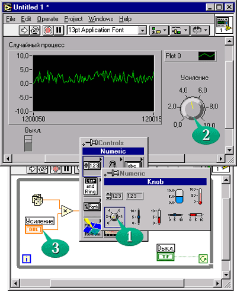The image size is (237, 291).
Task: Click the Plot 0 legend entry
Action: coord(190,56)
